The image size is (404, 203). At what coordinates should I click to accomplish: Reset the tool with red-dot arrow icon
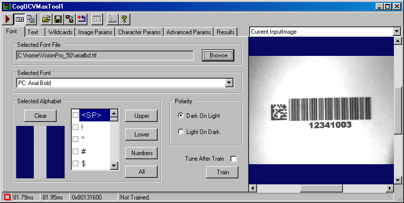(x=81, y=19)
